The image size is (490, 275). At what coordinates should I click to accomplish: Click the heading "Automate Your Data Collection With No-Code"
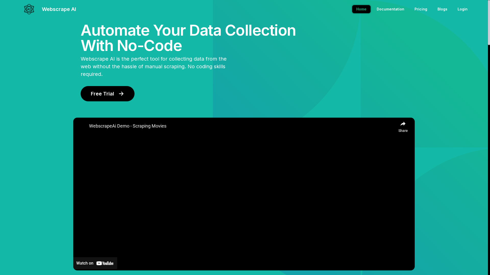pyautogui.click(x=188, y=38)
